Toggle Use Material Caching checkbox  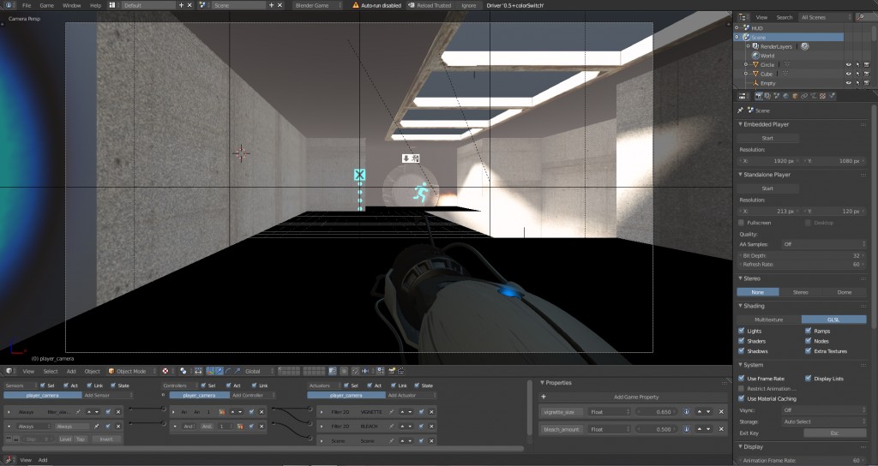point(742,398)
